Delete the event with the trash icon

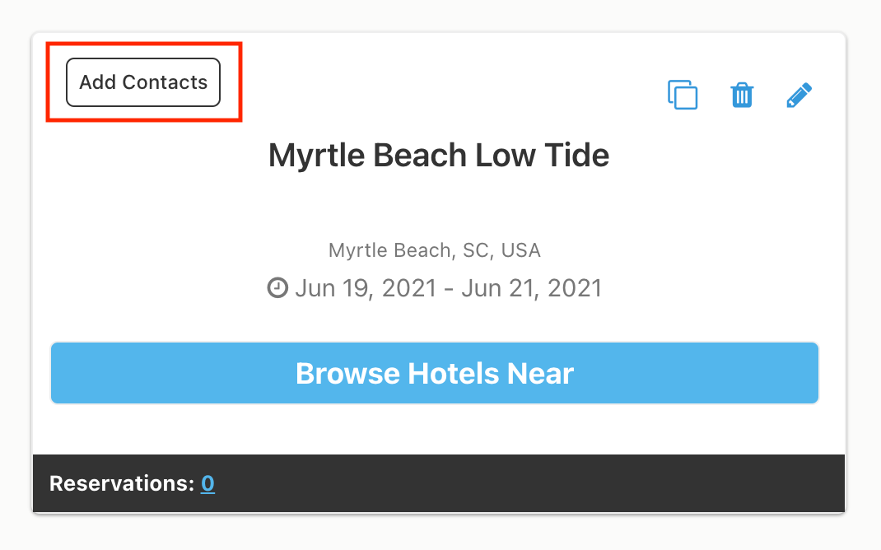click(x=742, y=95)
